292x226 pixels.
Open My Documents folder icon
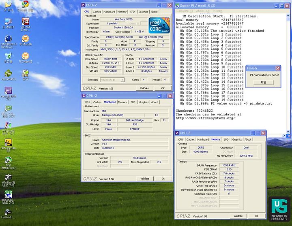click(9, 6)
